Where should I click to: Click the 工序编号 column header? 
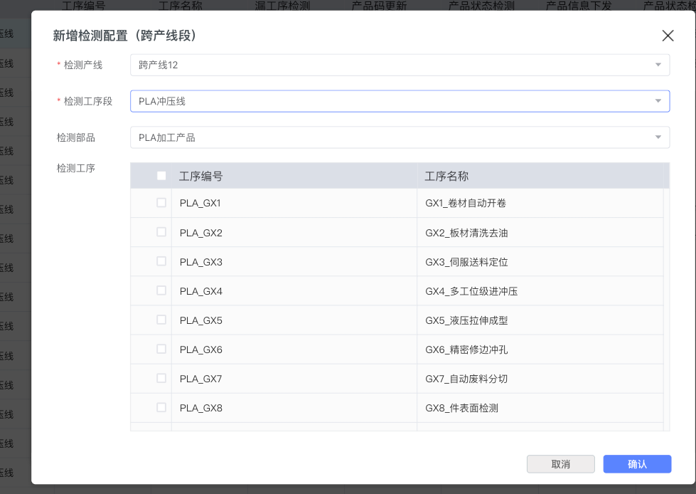click(x=201, y=177)
